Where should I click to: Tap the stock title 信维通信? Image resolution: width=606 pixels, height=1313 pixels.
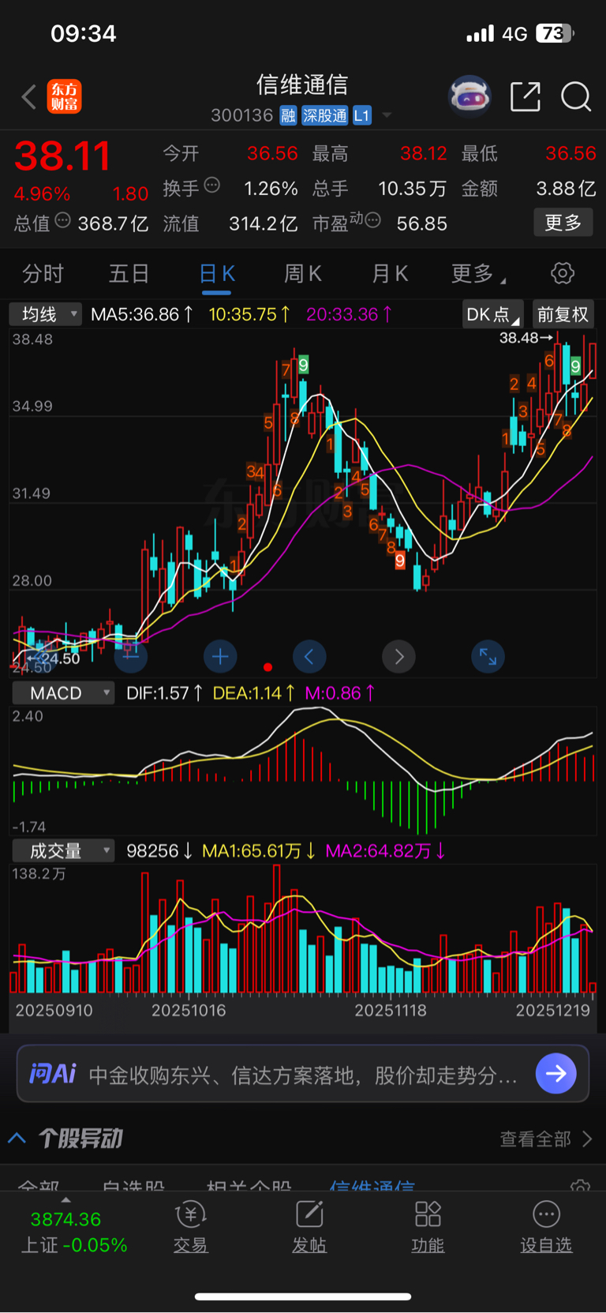302,84
